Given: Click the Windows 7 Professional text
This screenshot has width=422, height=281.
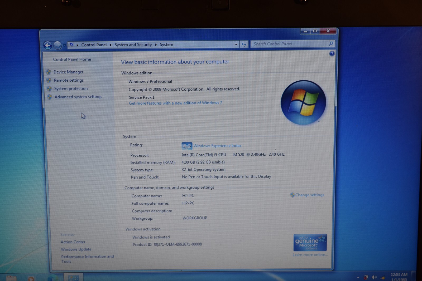Looking at the screenshot, I should [x=150, y=81].
